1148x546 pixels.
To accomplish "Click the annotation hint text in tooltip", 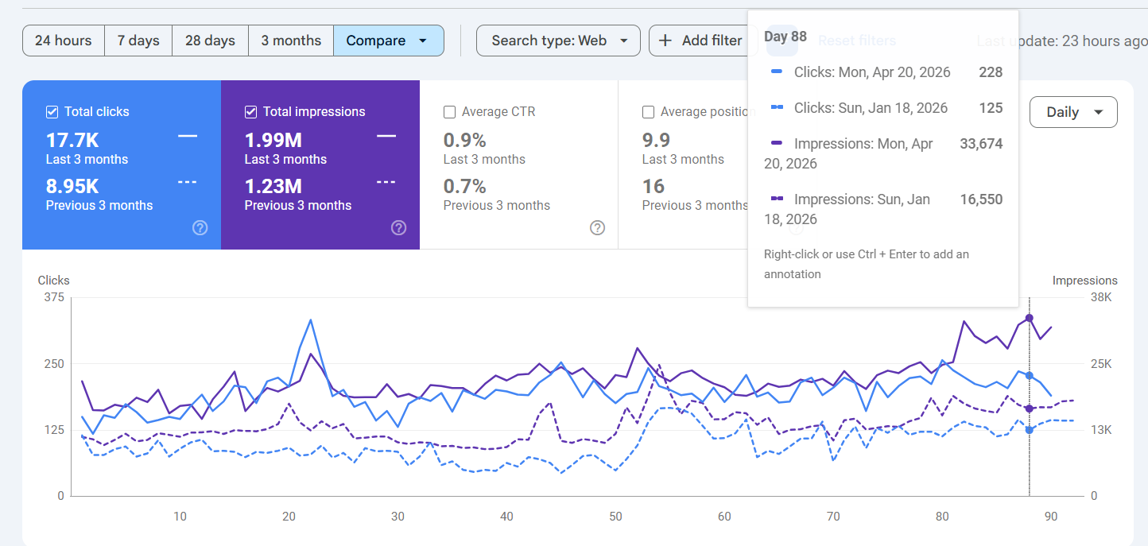I will pos(867,264).
